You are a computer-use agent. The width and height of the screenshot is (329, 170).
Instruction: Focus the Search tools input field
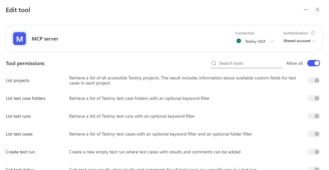coord(246,63)
